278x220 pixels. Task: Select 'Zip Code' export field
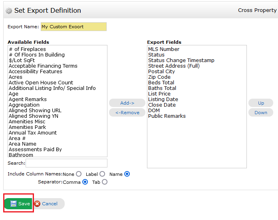[x=197, y=77]
